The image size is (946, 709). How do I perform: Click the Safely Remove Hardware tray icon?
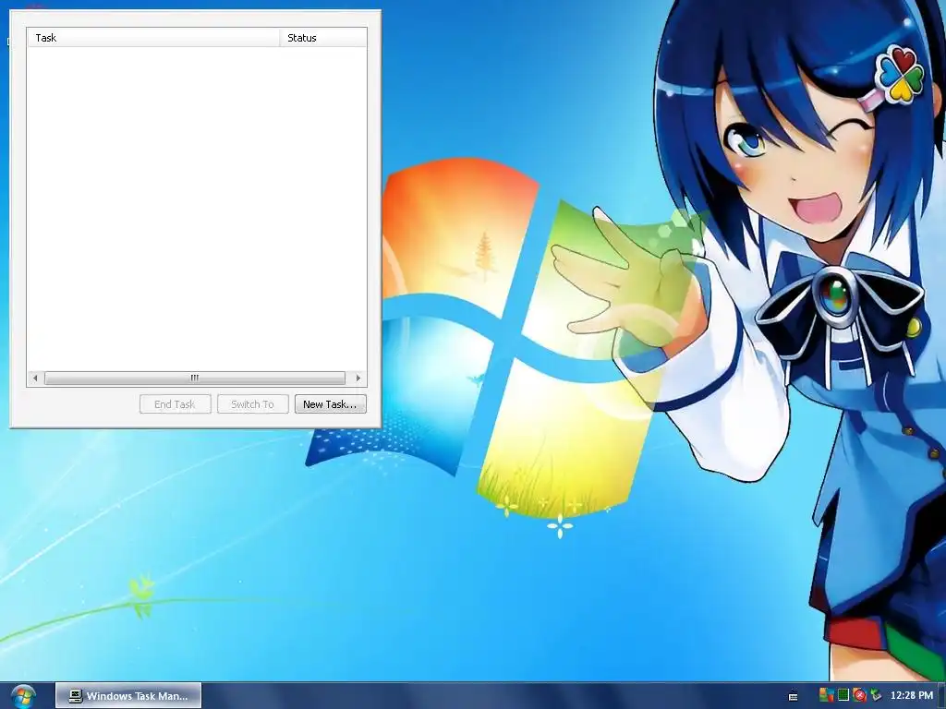pos(876,696)
